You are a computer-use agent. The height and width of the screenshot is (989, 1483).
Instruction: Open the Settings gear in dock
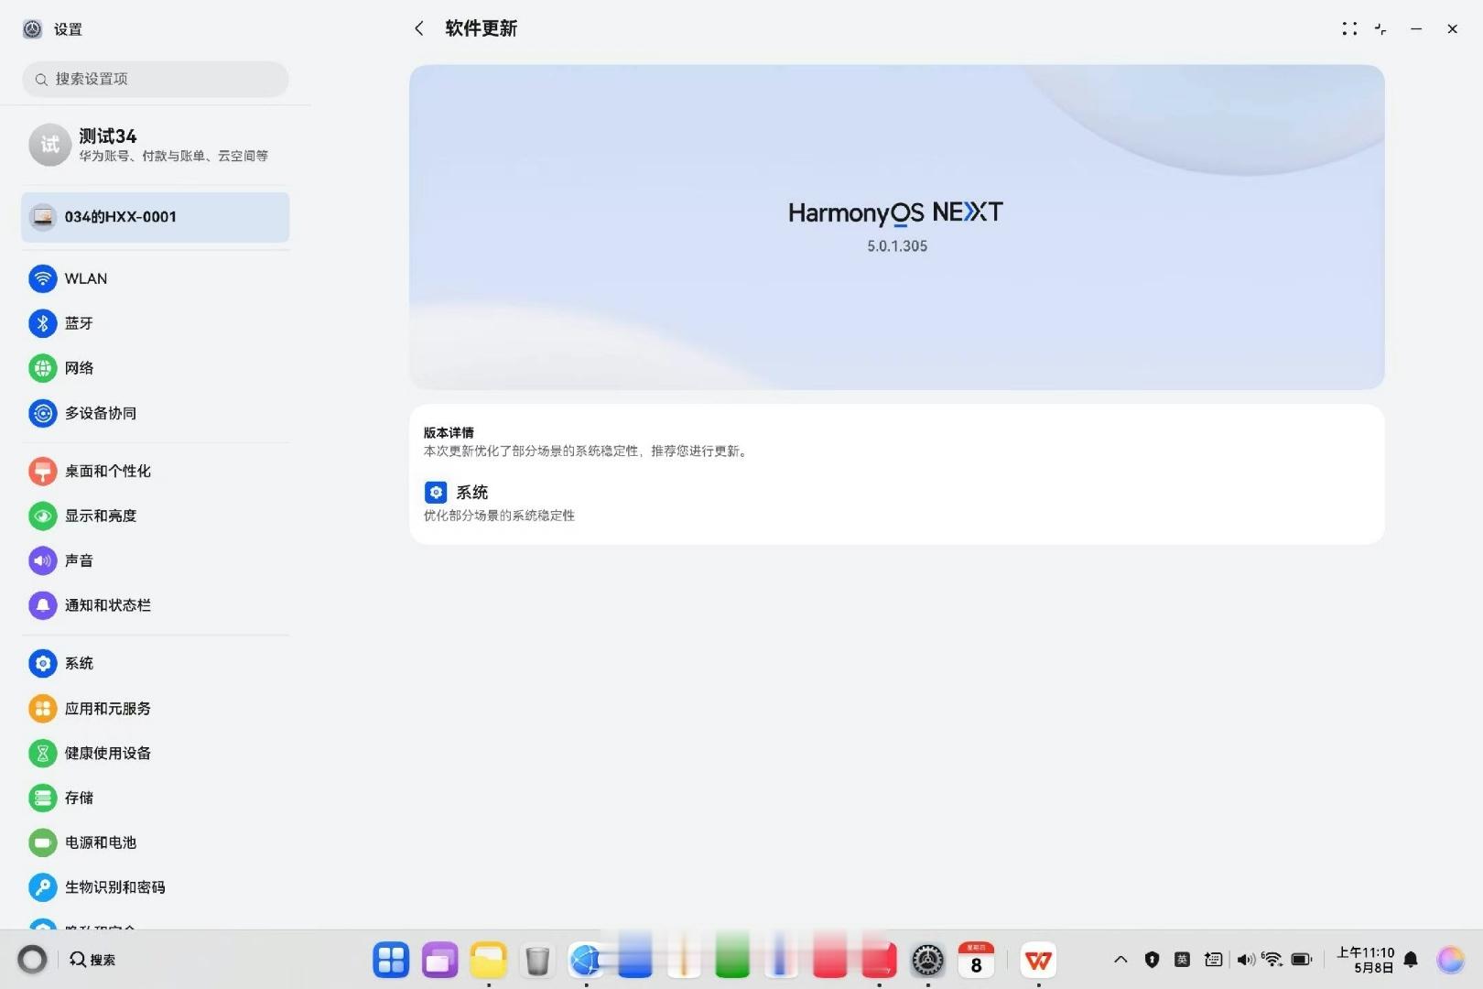click(927, 960)
